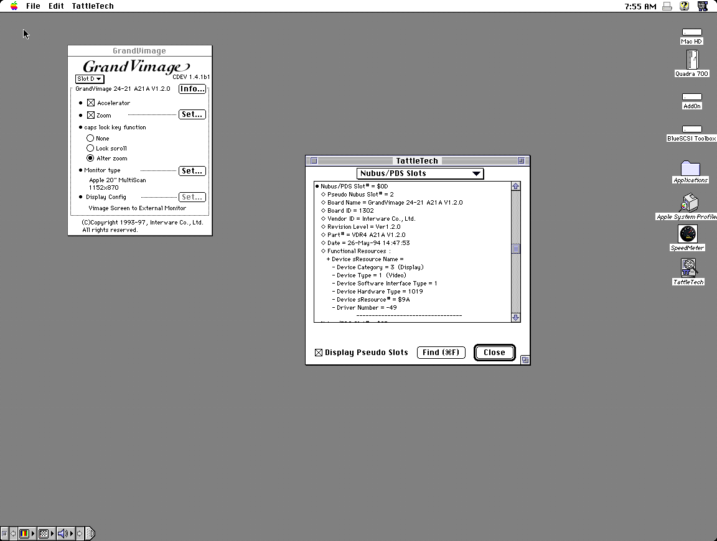
Task: Toggle the Accelerator checkbox
Action: click(91, 103)
